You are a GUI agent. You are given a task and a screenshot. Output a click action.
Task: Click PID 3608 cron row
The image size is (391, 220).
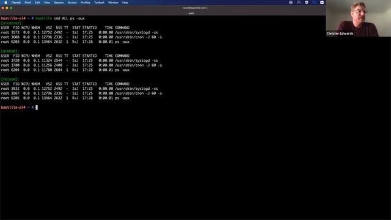point(81,37)
